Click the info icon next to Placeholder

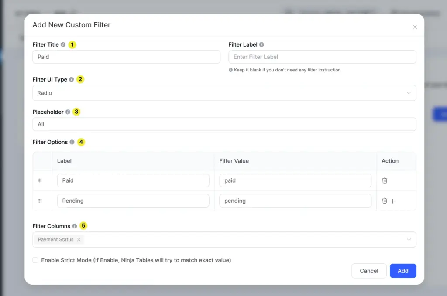pyautogui.click(x=68, y=112)
